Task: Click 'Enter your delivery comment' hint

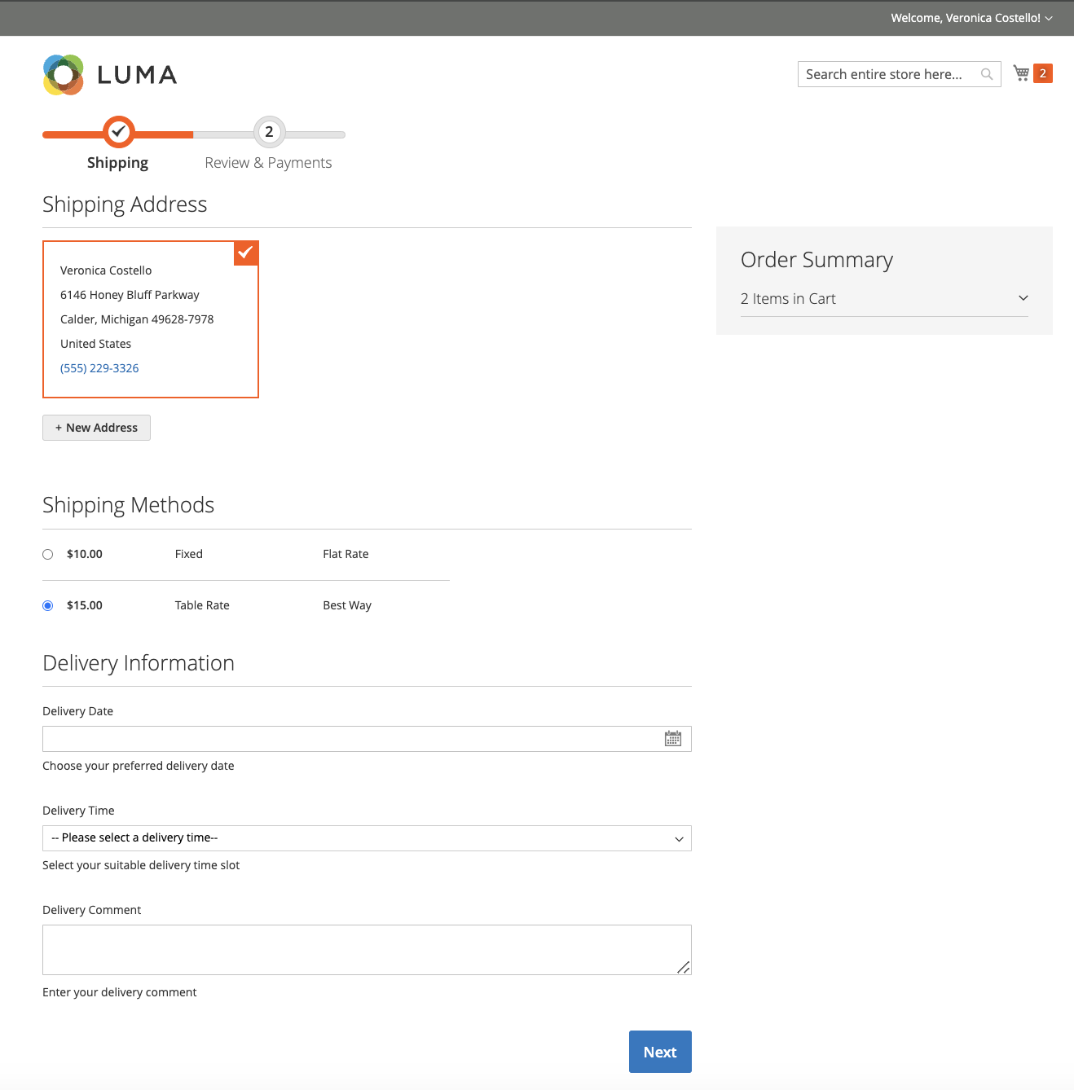Action: tap(120, 992)
